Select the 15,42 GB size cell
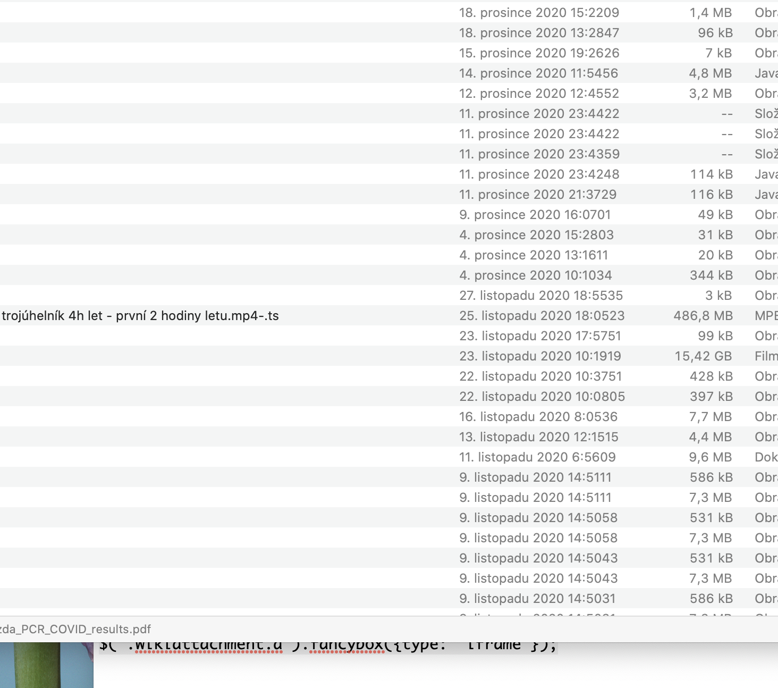The image size is (778, 688). (704, 356)
